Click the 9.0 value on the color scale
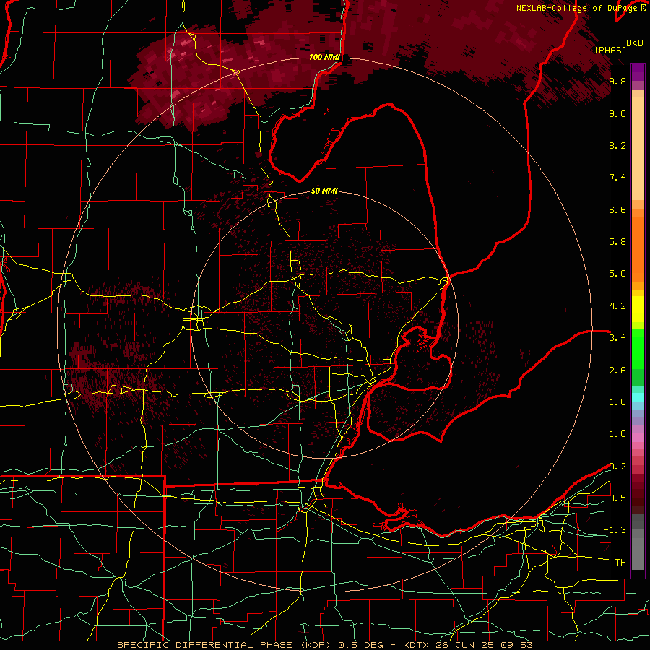The image size is (650, 650). 617,113
